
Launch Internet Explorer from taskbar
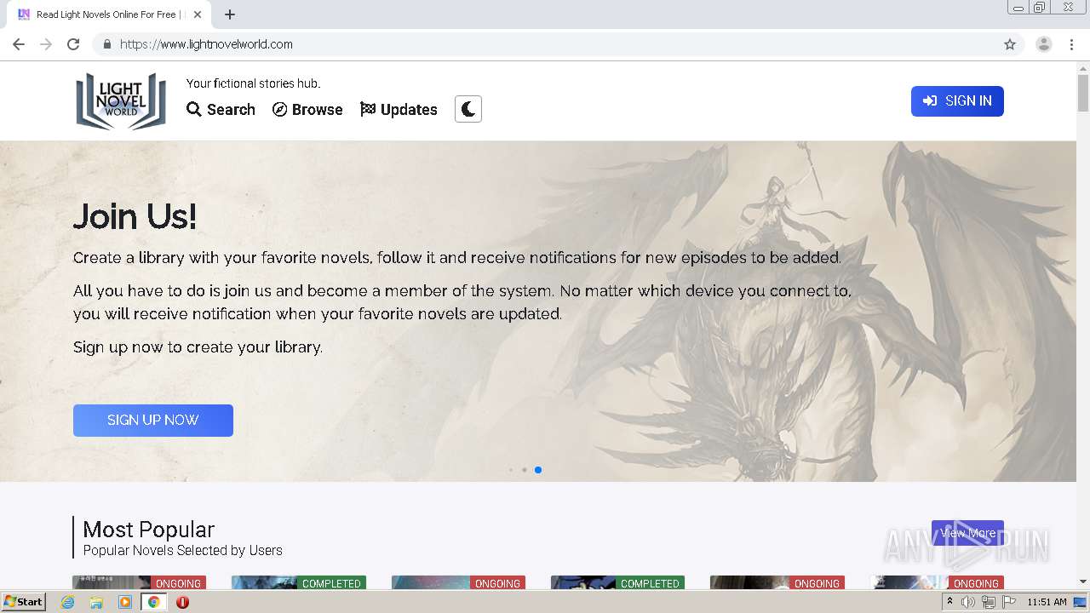point(68,602)
